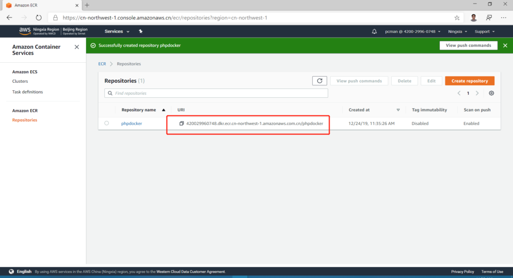Image resolution: width=513 pixels, height=278 pixels.
Task: Favorite this page with the star icon
Action: (x=456, y=18)
